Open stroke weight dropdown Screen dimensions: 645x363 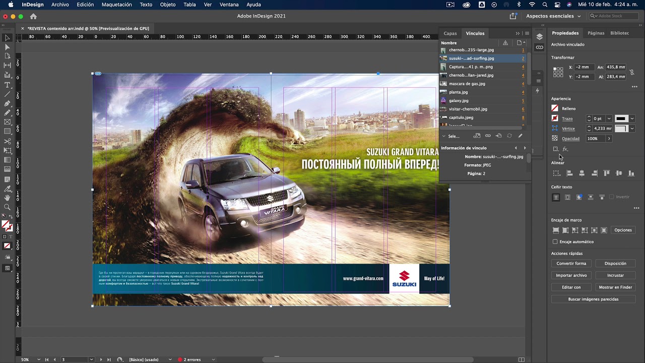(609, 118)
